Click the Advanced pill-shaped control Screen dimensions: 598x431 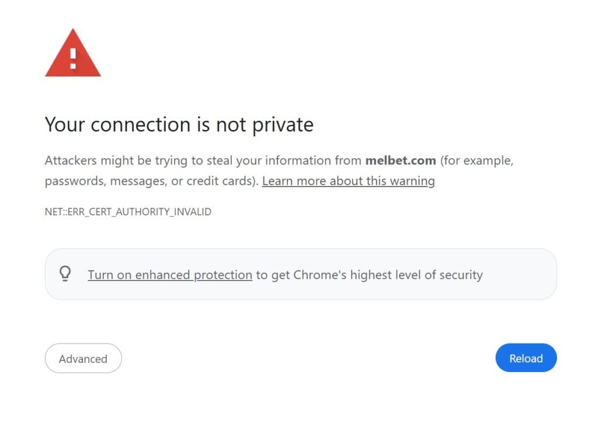point(83,358)
